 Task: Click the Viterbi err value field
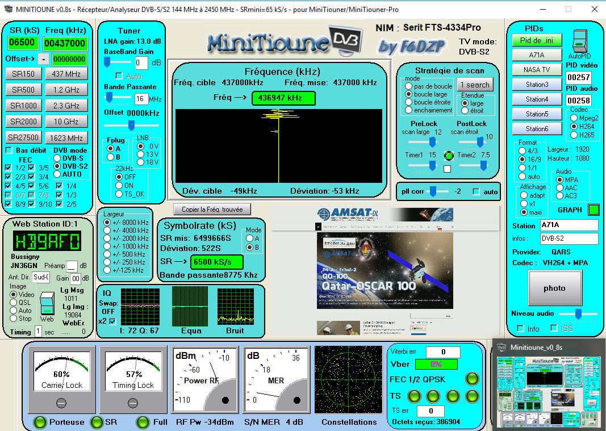[443, 352]
